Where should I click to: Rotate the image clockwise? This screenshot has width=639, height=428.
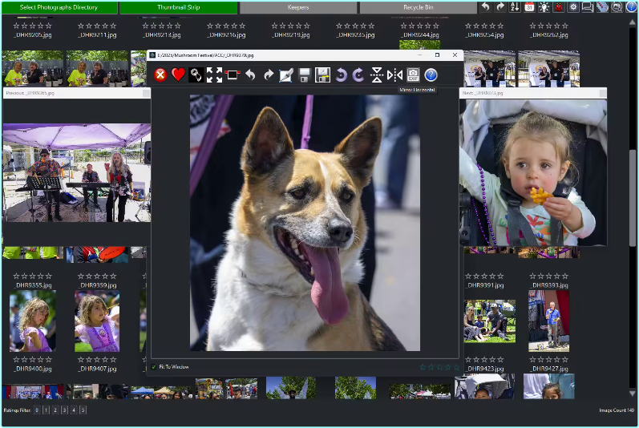[358, 75]
